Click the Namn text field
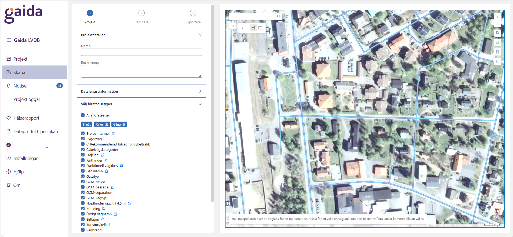Image resolution: width=513 pixels, height=237 pixels. point(141,52)
